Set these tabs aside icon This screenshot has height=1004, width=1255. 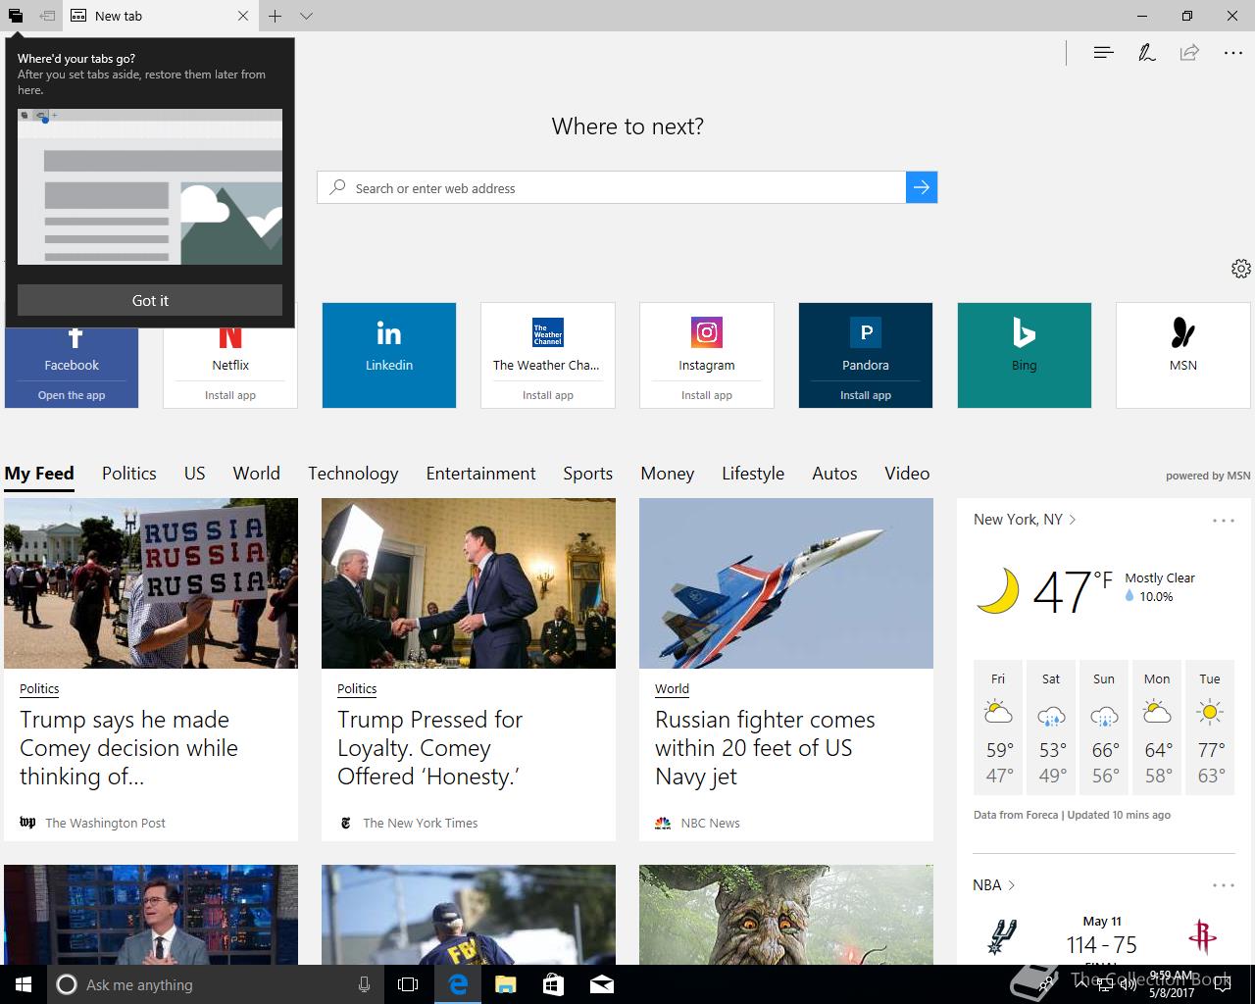47,16
